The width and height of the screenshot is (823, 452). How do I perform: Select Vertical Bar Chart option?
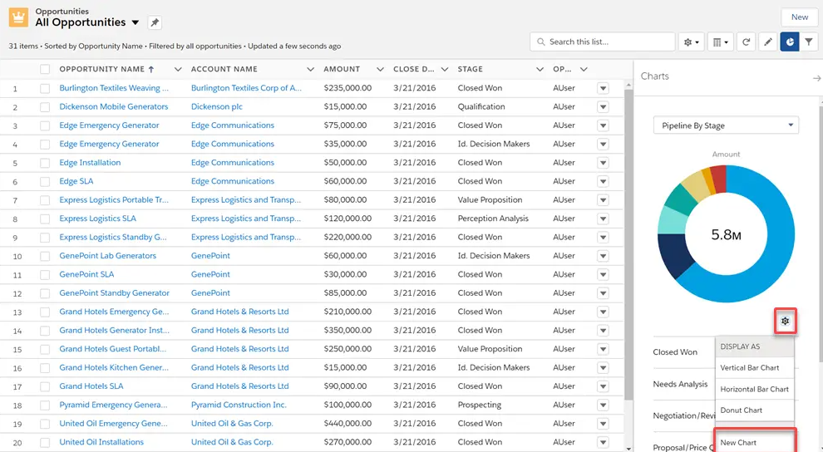click(749, 367)
